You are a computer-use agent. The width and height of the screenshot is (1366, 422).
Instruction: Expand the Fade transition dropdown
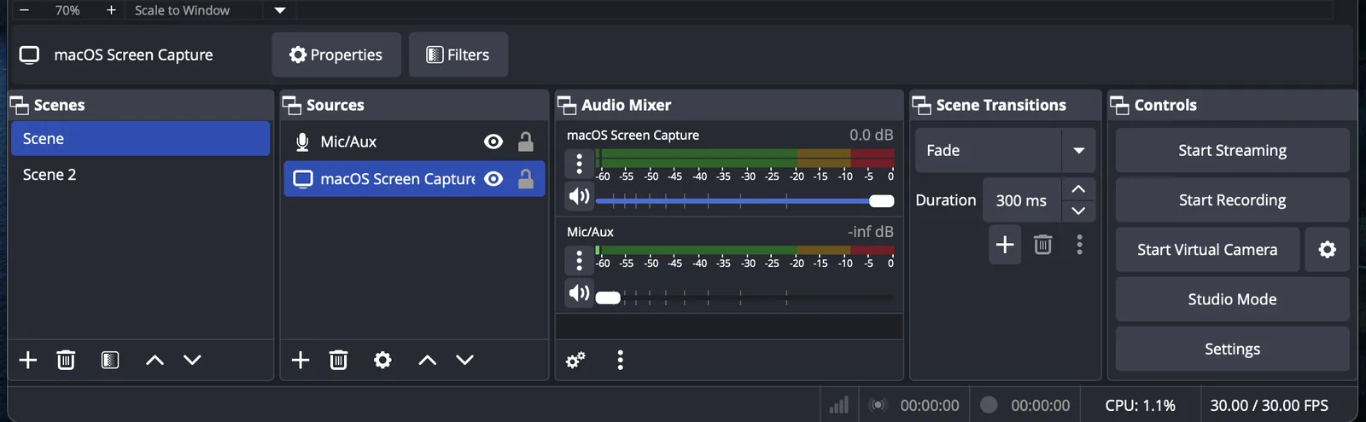tap(1078, 151)
